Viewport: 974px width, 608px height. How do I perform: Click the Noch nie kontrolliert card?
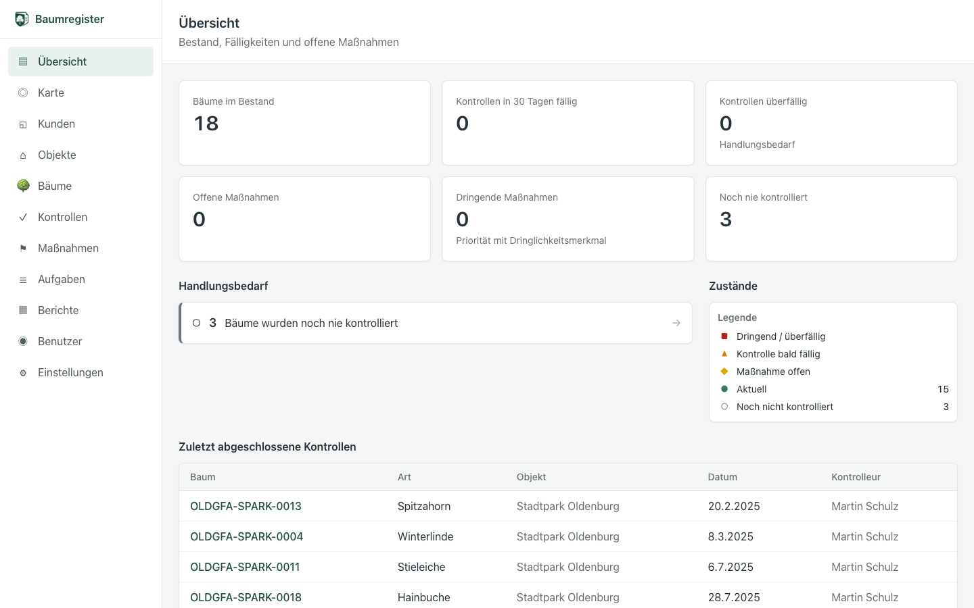click(831, 219)
